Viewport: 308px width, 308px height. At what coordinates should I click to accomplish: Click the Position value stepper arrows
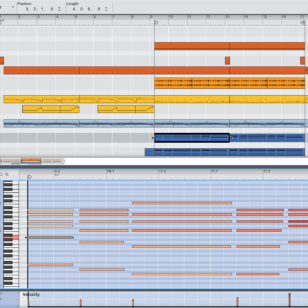(x=59, y=9)
